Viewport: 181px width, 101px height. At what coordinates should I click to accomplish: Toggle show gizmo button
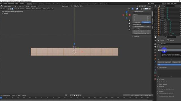pyautogui.click(x=133, y=9)
